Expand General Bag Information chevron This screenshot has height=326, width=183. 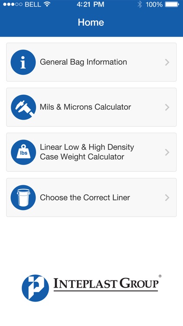coord(167,62)
